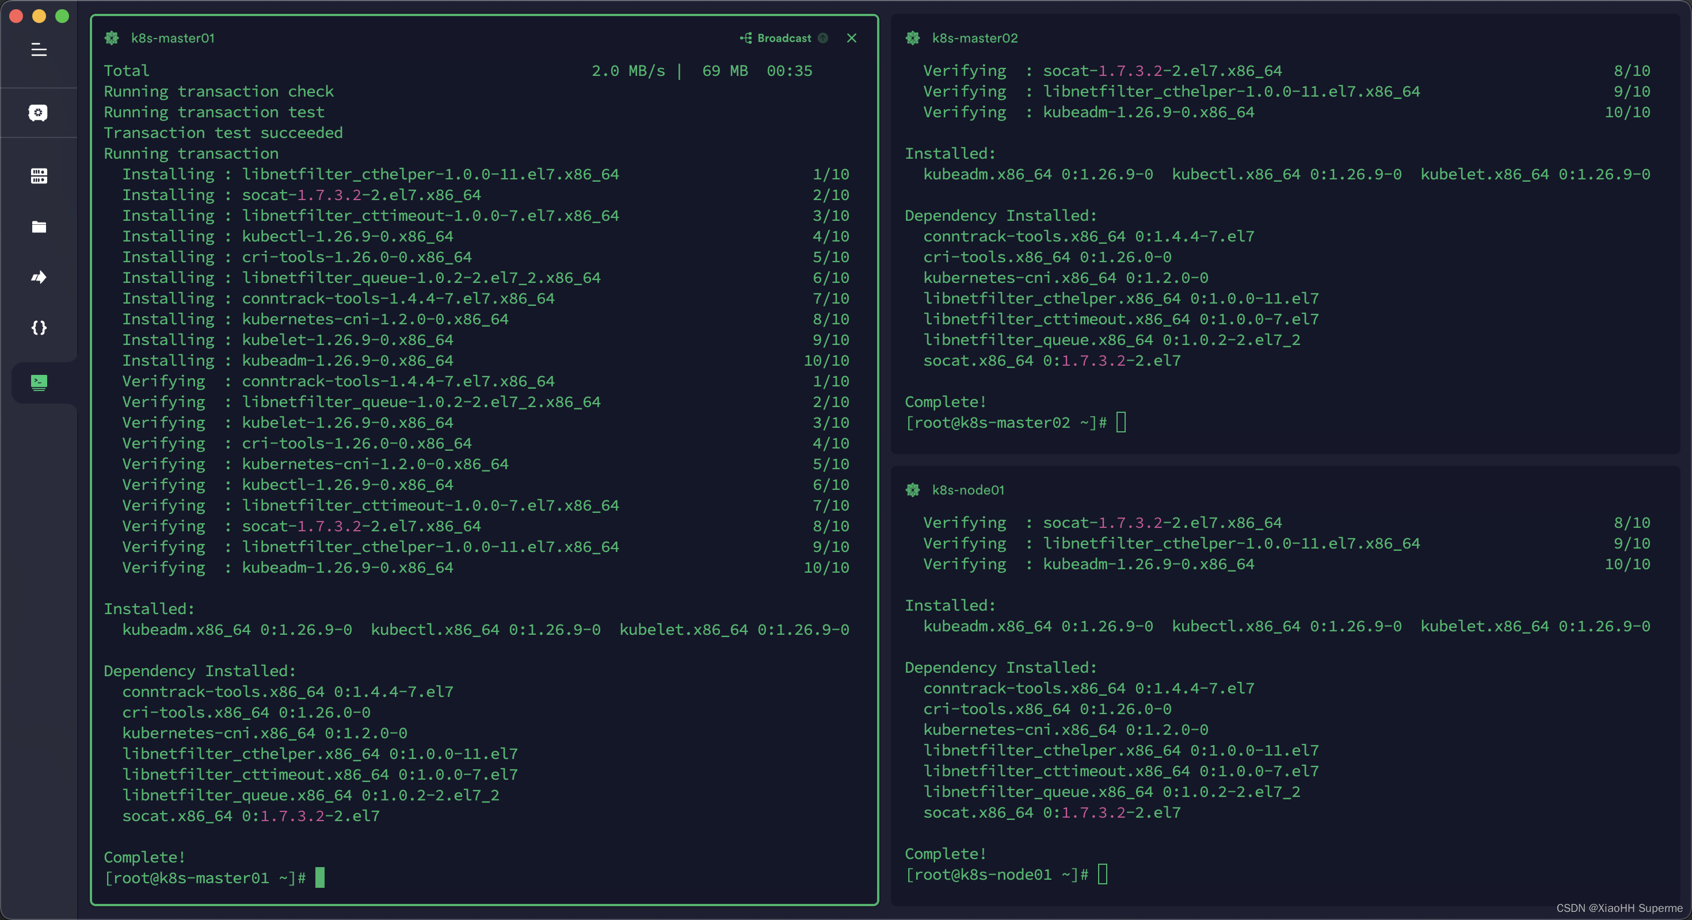The height and width of the screenshot is (920, 1692).
Task: Click 'Installed:' heading in k8s-node01 pane
Action: (950, 605)
